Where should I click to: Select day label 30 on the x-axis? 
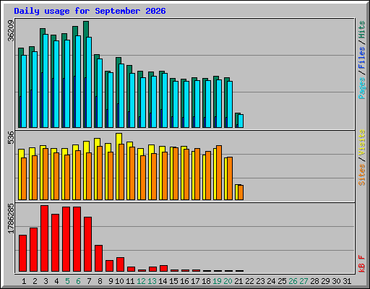coord(336,281)
